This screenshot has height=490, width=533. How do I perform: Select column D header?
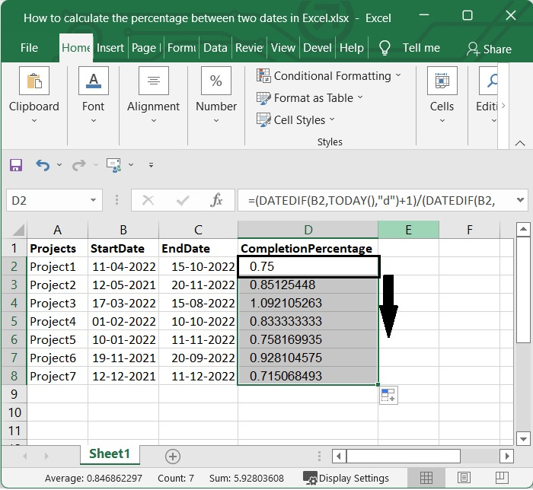click(308, 230)
